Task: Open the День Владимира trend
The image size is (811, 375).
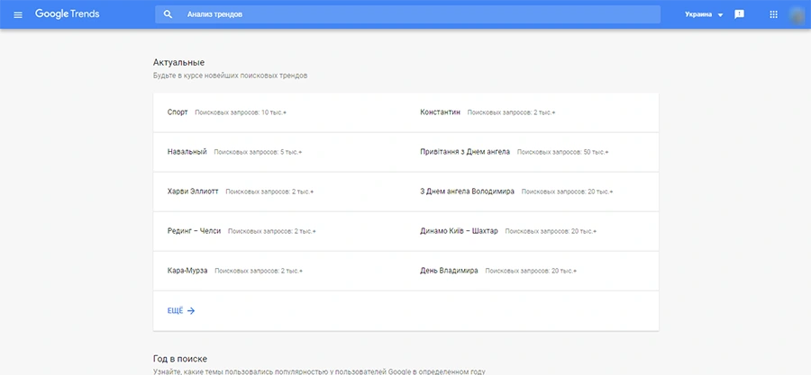Action: coord(449,271)
